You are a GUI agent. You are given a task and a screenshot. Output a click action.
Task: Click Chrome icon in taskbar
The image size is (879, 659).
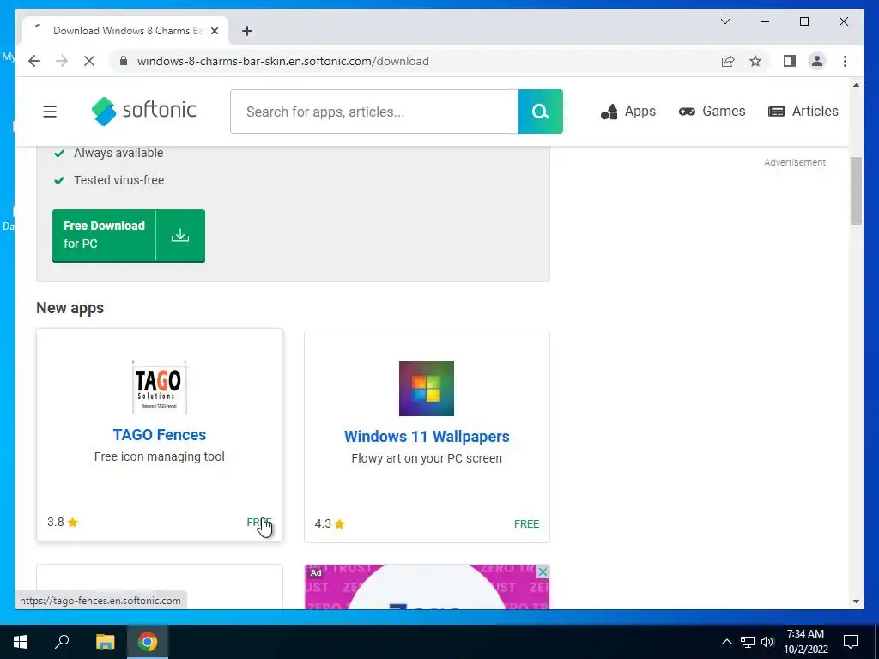(x=148, y=642)
